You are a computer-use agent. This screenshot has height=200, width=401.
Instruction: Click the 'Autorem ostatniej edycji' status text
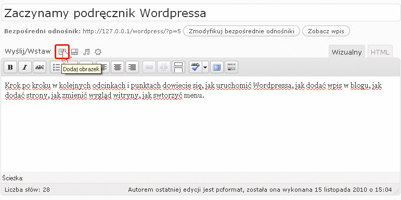(x=260, y=190)
